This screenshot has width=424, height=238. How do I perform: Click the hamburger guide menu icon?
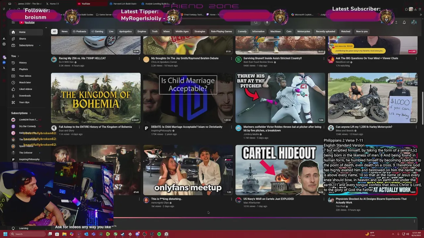click(13, 22)
